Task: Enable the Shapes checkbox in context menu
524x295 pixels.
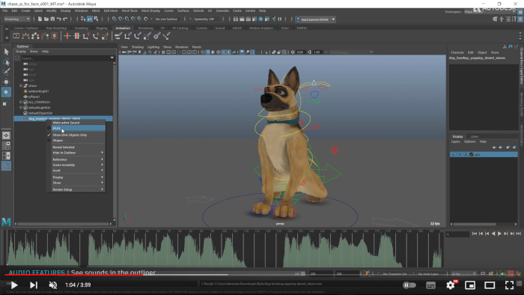Action: [x=49, y=141]
